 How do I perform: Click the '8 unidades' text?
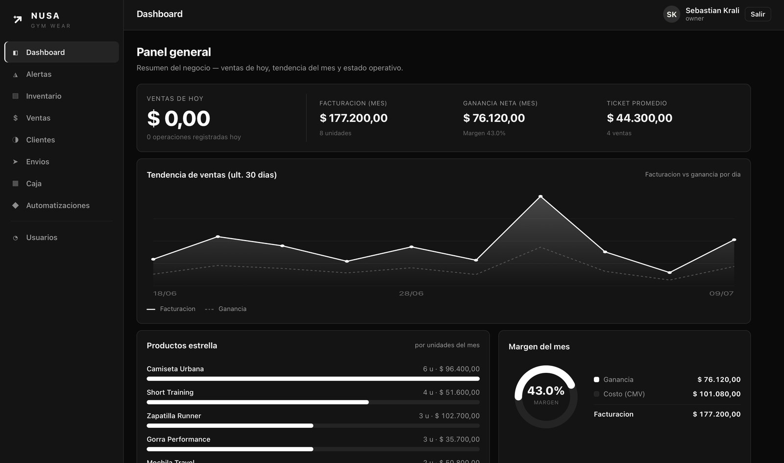[x=335, y=133]
